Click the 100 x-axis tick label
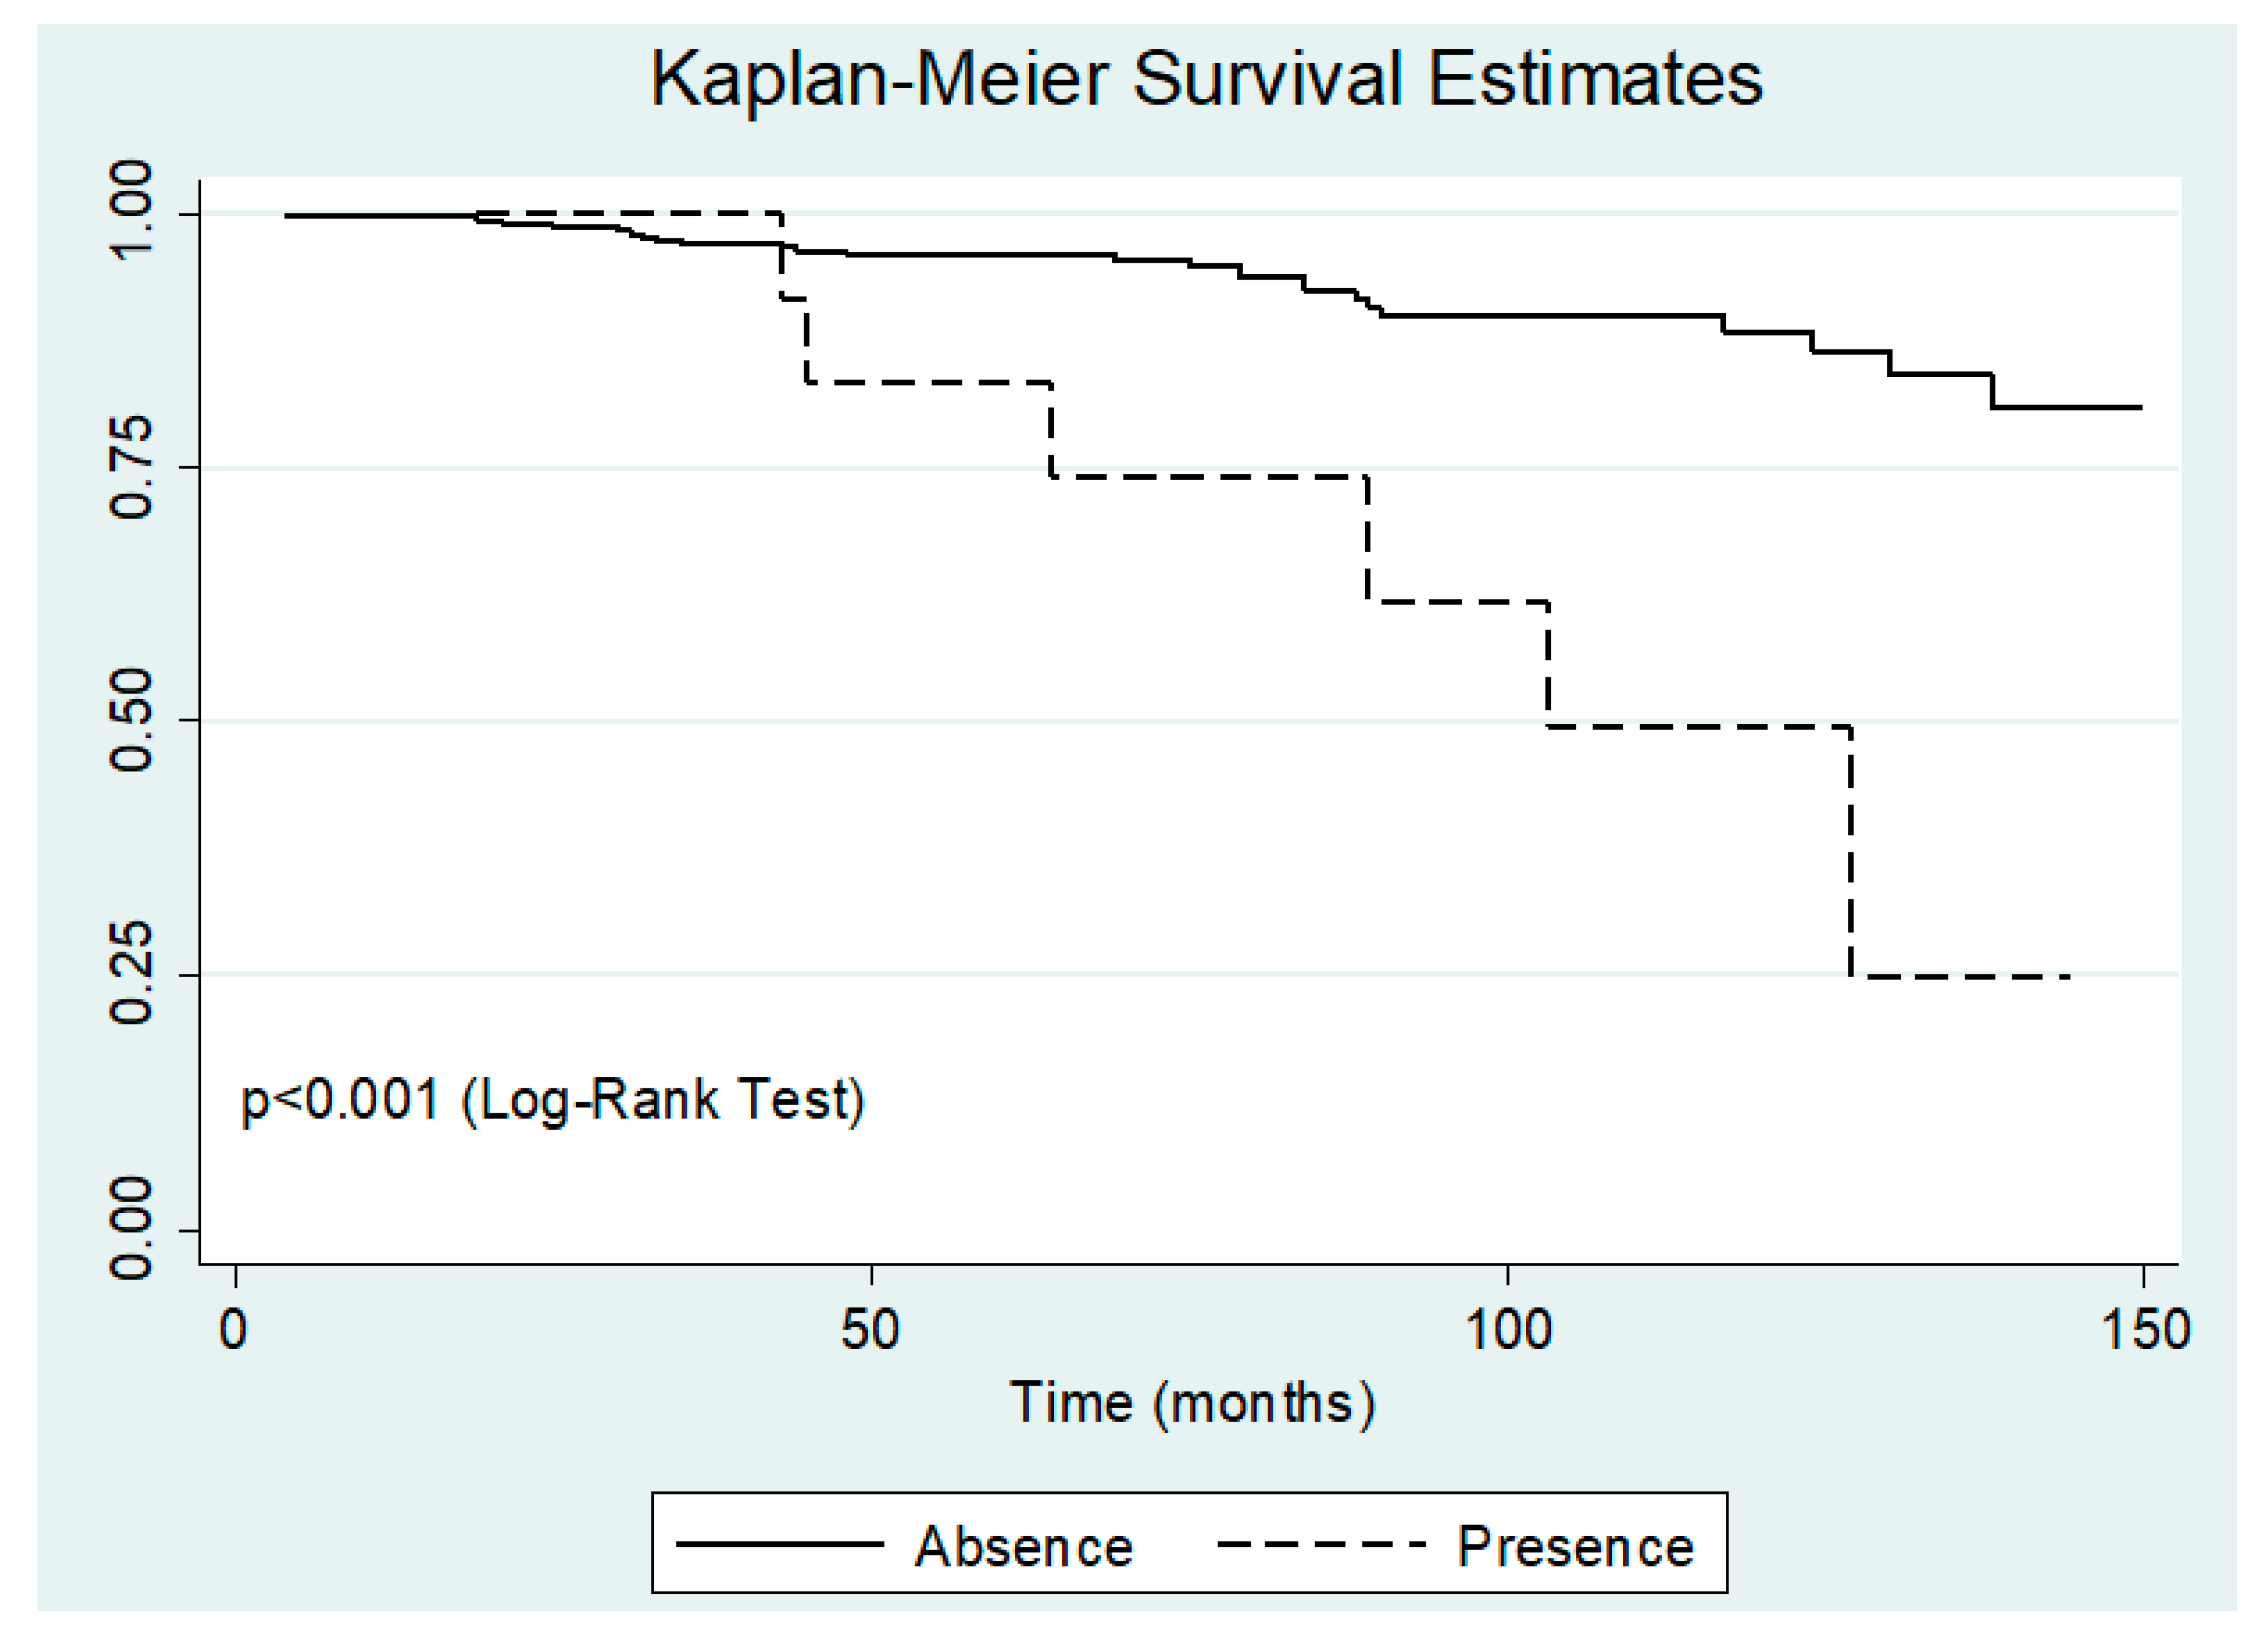Viewport: 2268px width, 1638px height. pyautogui.click(x=1507, y=1330)
